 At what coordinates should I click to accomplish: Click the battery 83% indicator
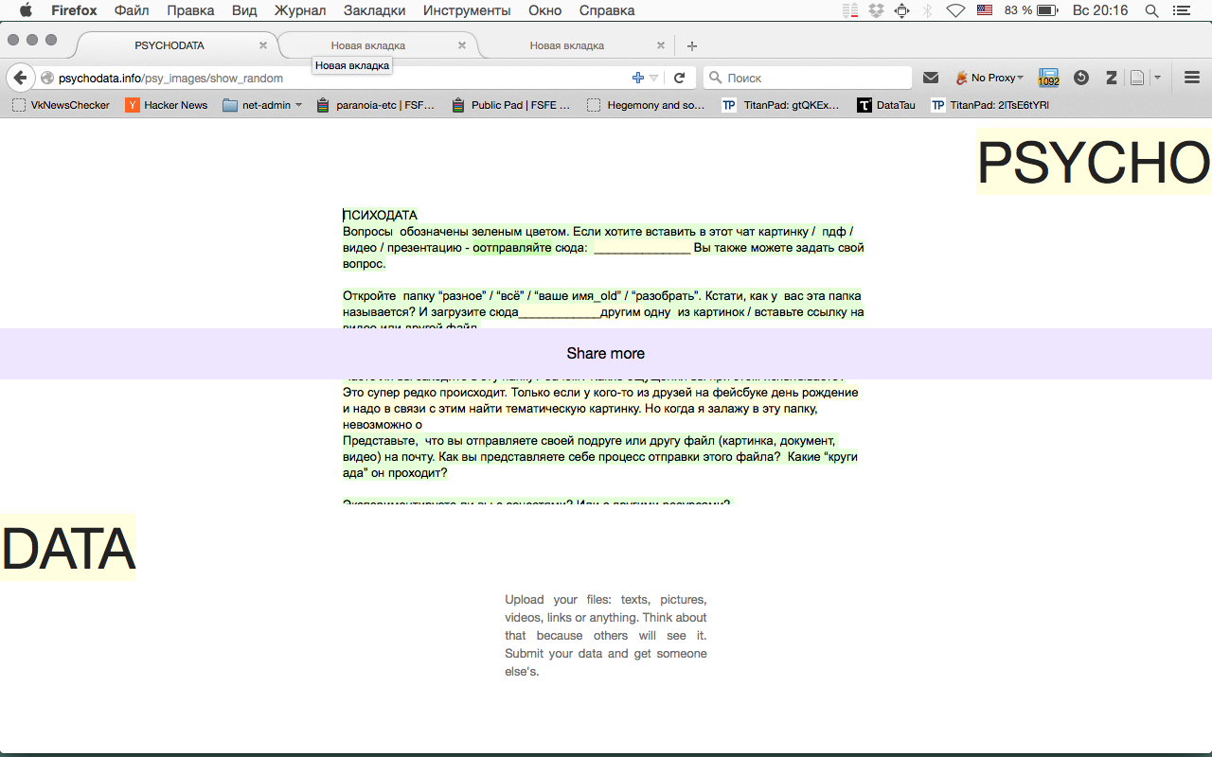point(1031,10)
